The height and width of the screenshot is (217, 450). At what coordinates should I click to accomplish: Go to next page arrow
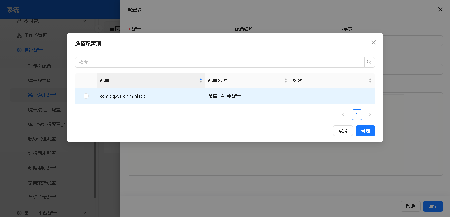point(370,115)
